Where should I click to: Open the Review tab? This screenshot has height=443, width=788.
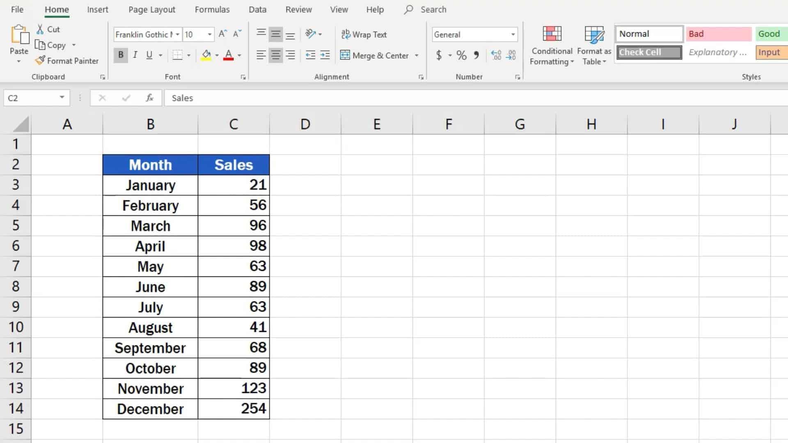298,9
